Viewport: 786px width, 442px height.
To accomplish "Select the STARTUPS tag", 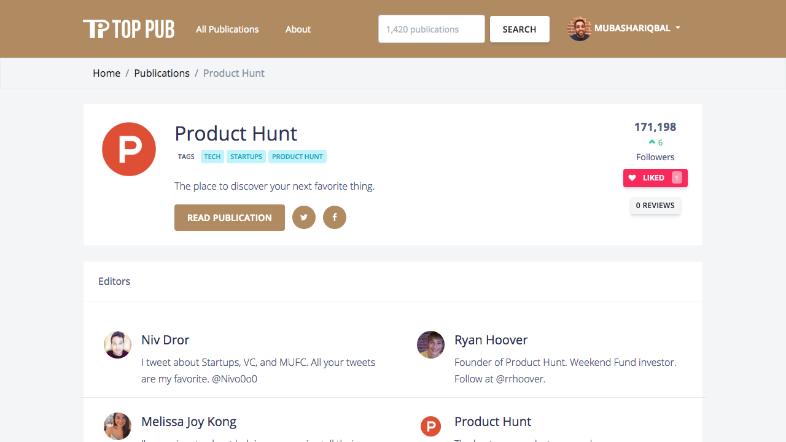I will point(246,157).
